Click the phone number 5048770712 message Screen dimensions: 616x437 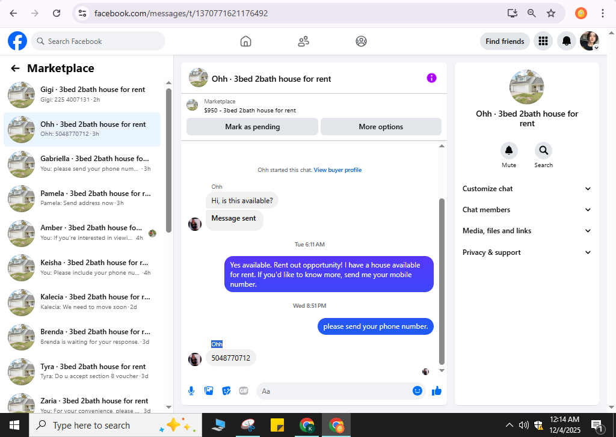click(230, 358)
